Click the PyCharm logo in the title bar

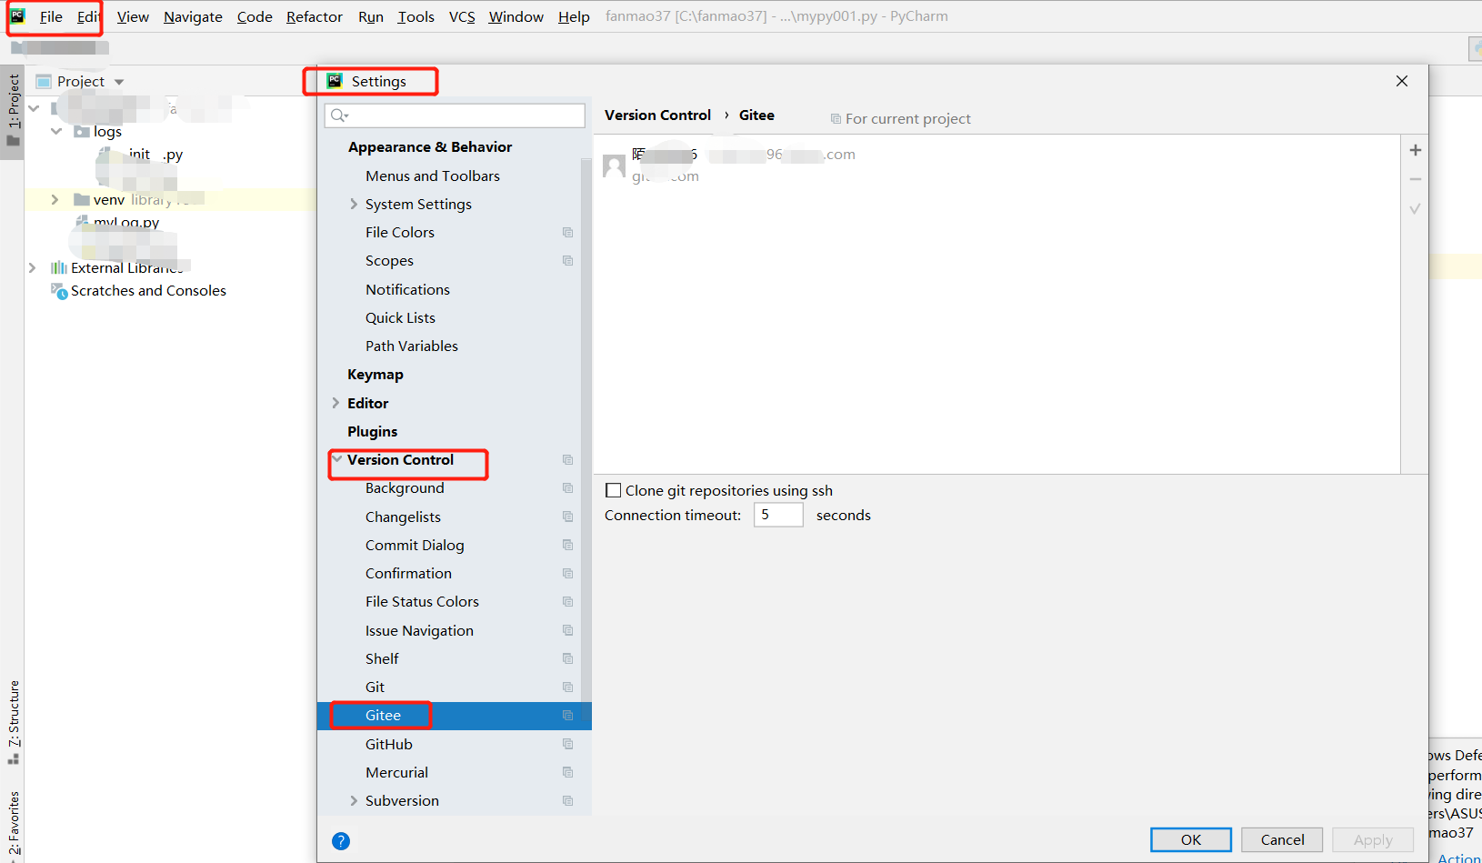point(17,15)
